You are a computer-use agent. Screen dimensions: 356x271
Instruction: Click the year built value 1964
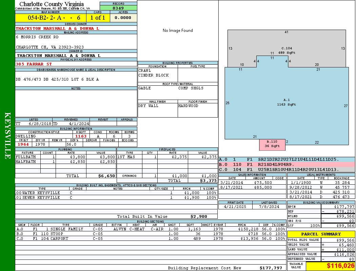[x=23, y=144]
